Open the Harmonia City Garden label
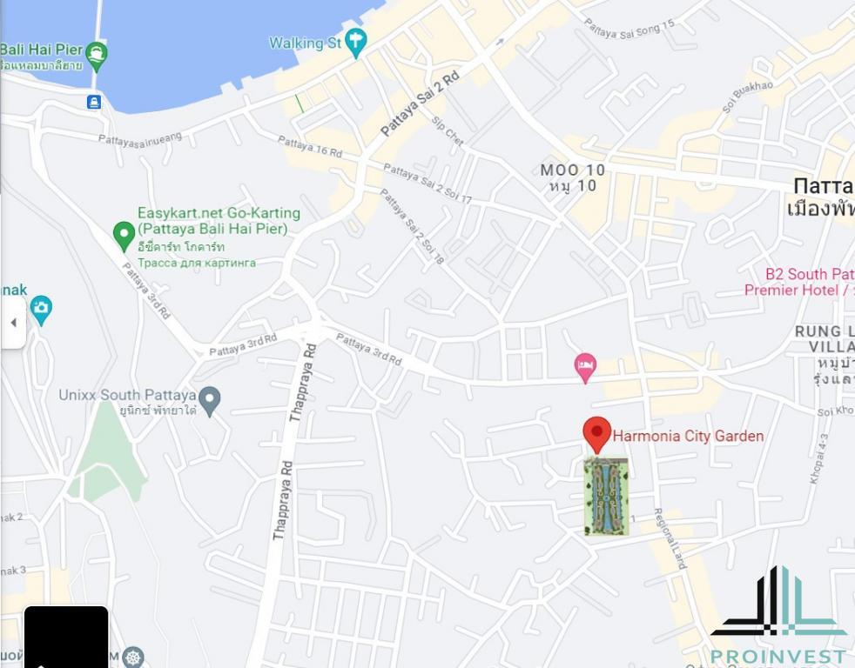The height and width of the screenshot is (668, 855). coord(688,436)
